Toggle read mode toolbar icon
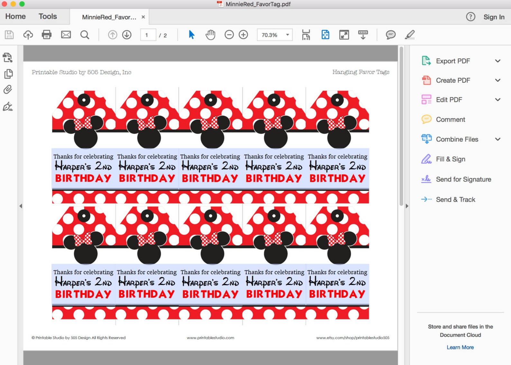The height and width of the screenshot is (365, 511). click(363, 35)
